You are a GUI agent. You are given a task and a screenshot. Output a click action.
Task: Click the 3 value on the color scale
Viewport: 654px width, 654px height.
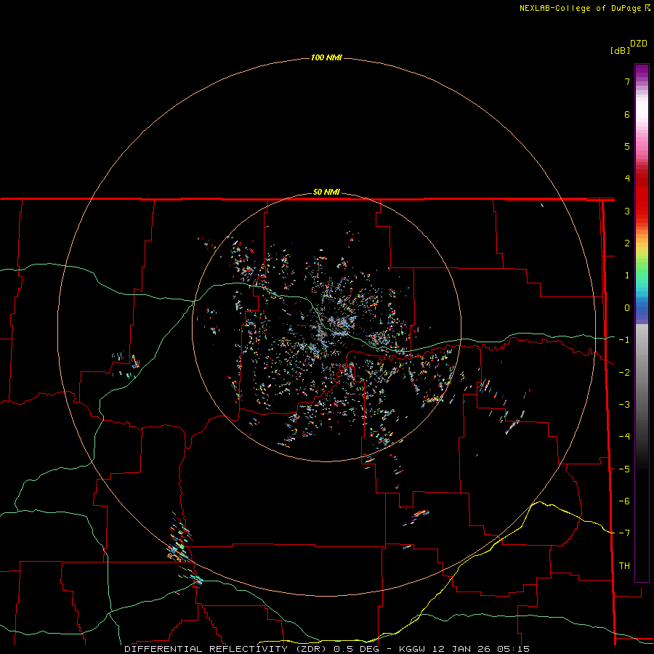point(627,211)
